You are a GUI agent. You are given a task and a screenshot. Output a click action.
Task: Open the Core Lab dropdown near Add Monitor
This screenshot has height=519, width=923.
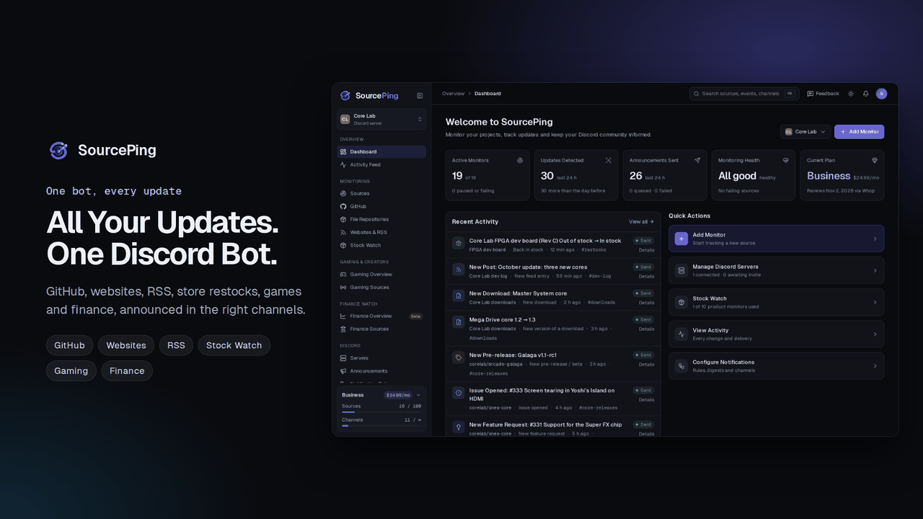(x=805, y=132)
